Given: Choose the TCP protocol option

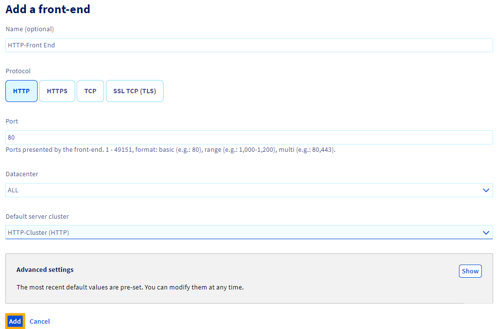Looking at the screenshot, I should pos(90,91).
